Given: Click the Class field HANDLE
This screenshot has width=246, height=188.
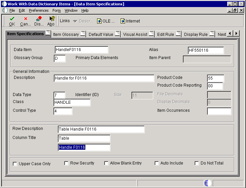Looking at the screenshot, I should 72,102.
